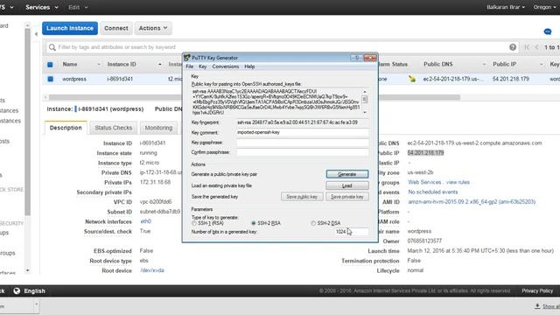Open the Key menu in PuTTYgen
This screenshot has height=315, width=560.
[202, 66]
